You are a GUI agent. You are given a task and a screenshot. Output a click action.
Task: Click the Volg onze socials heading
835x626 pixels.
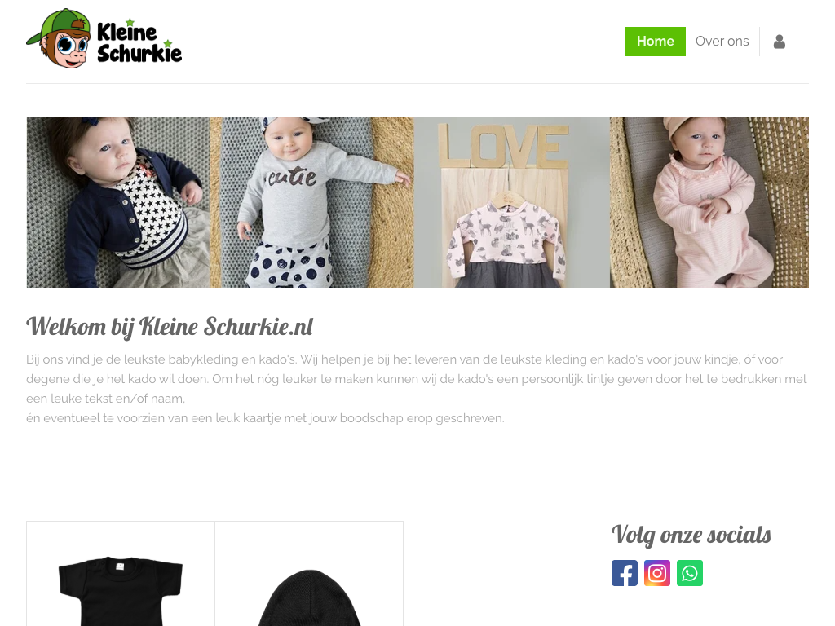tap(691, 535)
